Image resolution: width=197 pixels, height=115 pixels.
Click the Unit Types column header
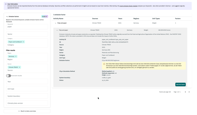pos(156,18)
